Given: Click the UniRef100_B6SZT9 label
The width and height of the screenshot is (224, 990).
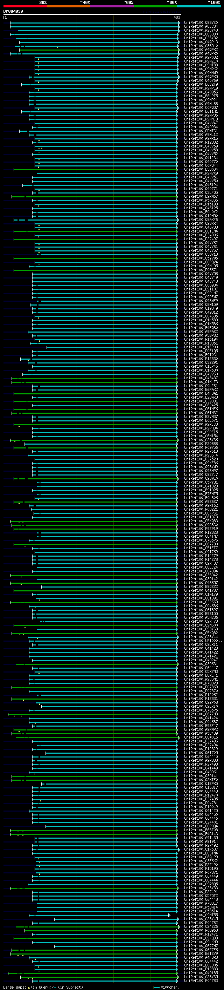Looking at the screenshot, I should (201, 85).
